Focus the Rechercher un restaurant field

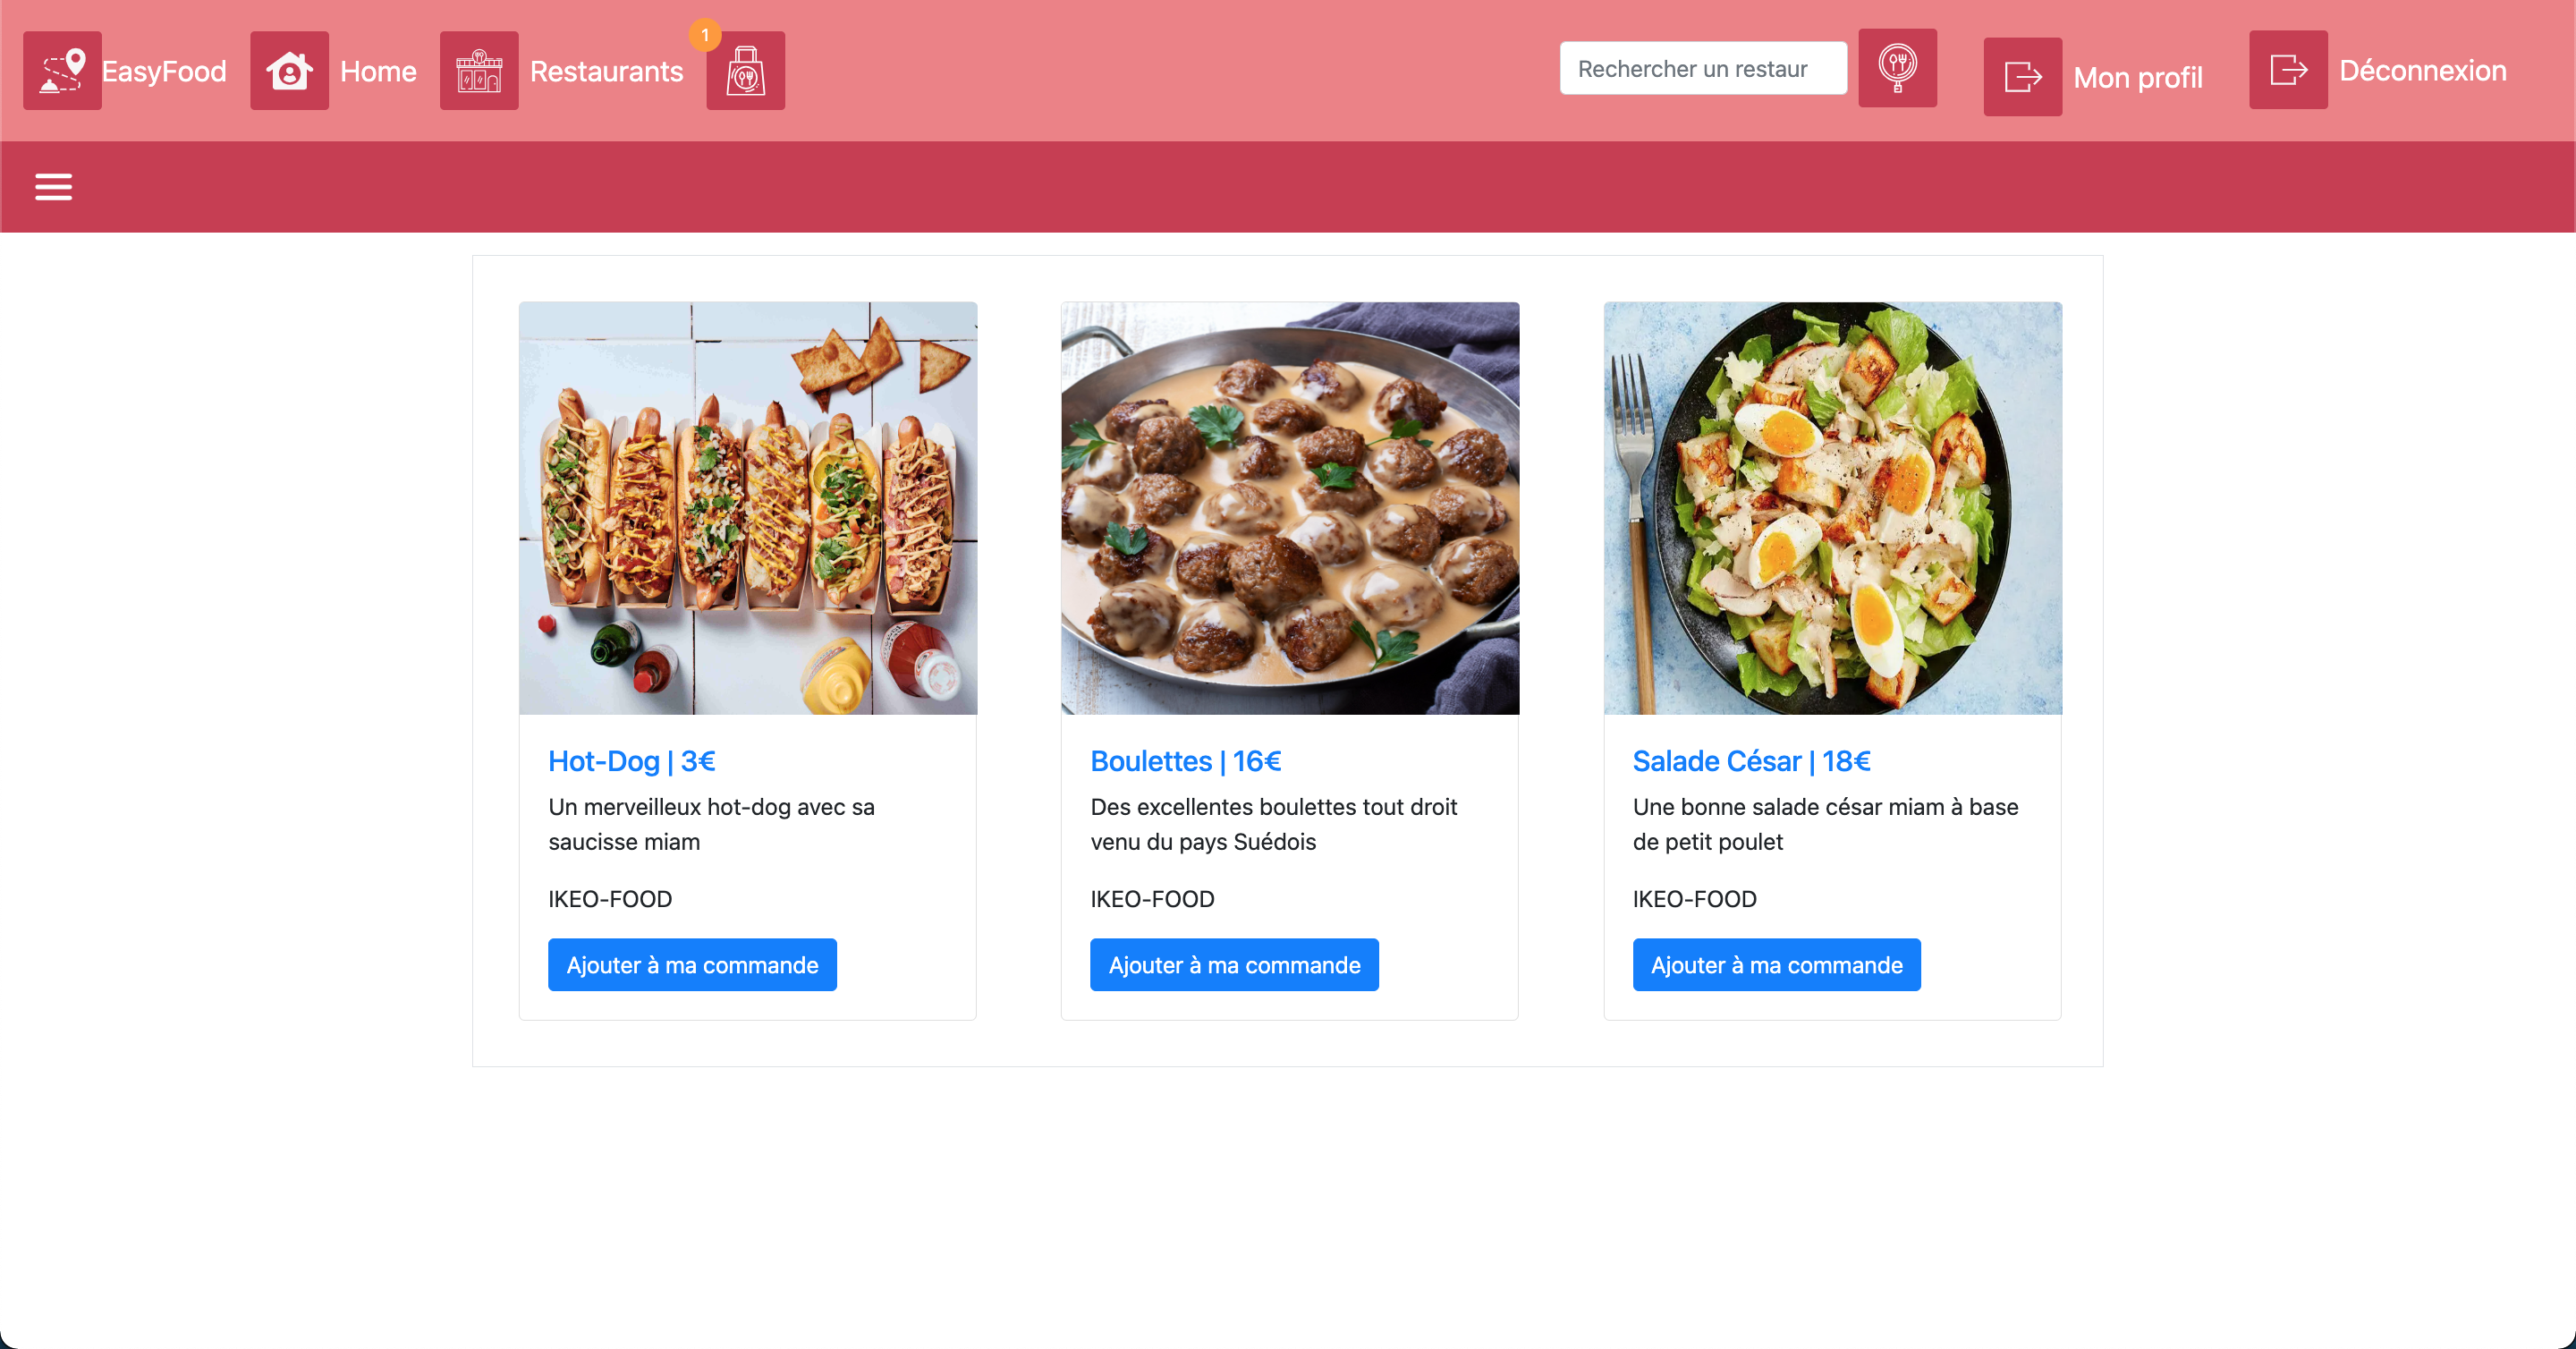[x=1703, y=68]
